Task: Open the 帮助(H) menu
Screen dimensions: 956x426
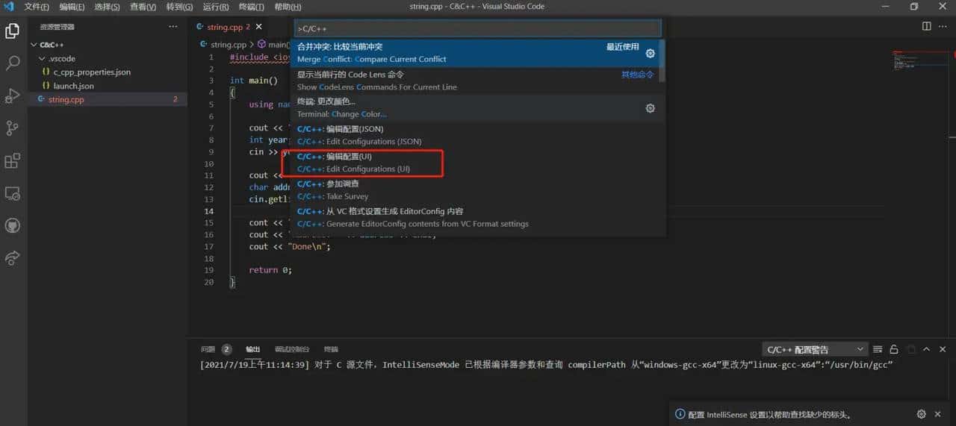Action: pos(288,7)
